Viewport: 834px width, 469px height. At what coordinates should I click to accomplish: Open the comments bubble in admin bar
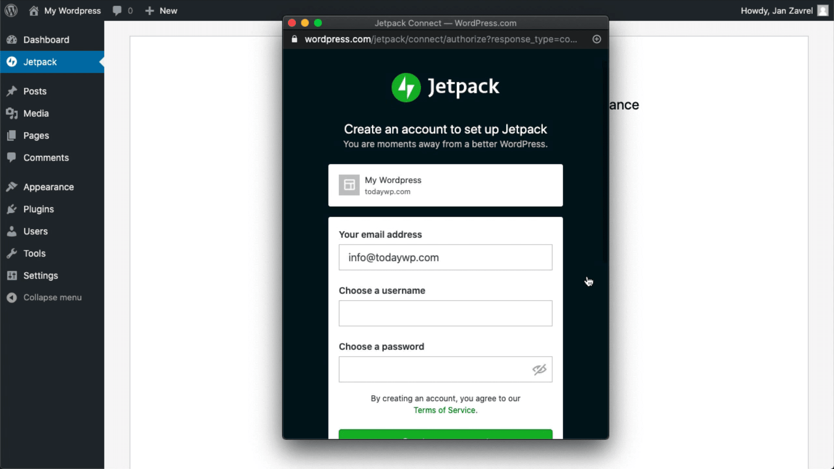(x=117, y=10)
